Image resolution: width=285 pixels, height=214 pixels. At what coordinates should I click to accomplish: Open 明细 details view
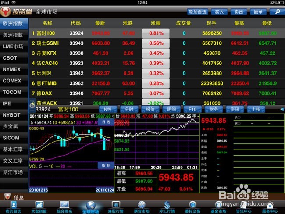tap(171, 109)
